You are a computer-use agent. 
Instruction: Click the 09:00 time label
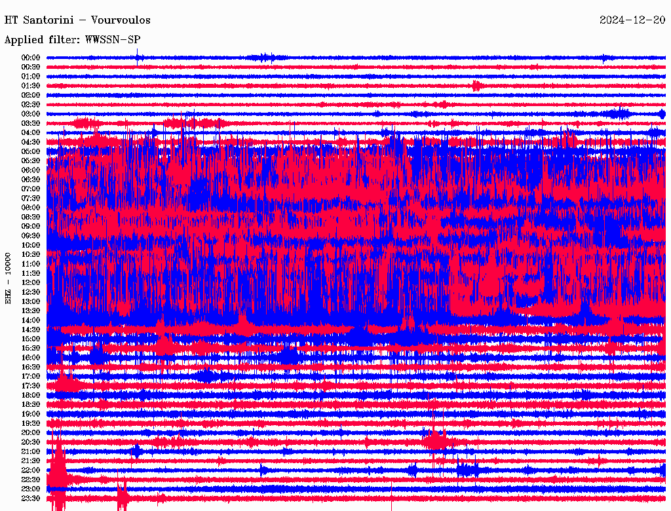tap(31, 227)
